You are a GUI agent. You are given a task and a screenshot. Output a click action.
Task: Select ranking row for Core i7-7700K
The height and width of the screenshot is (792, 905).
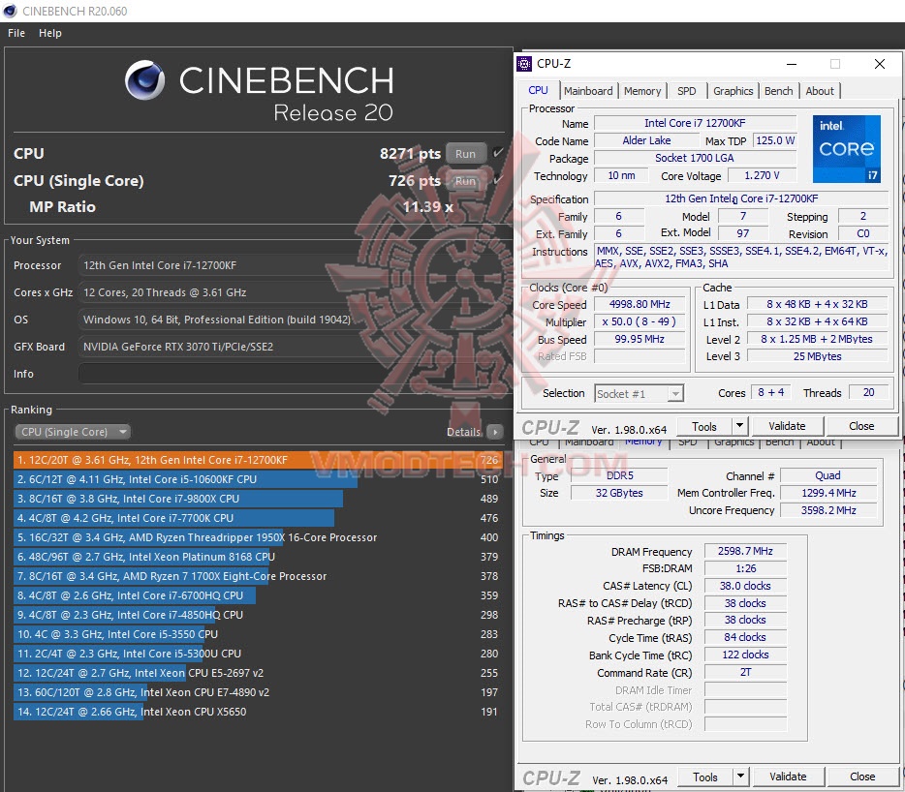258,518
